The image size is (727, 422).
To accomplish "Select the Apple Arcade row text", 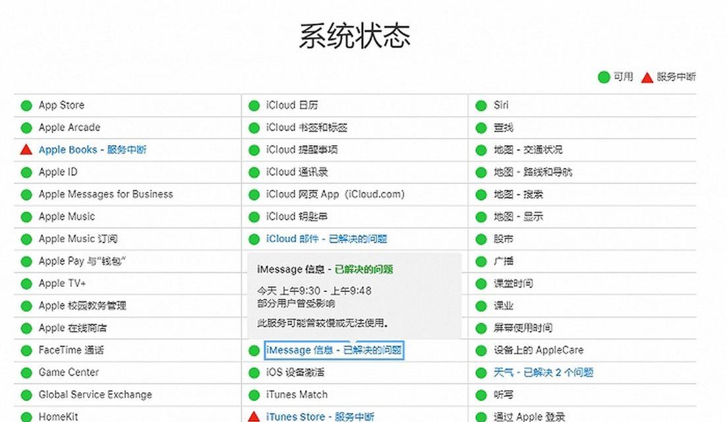I will click(x=70, y=127).
